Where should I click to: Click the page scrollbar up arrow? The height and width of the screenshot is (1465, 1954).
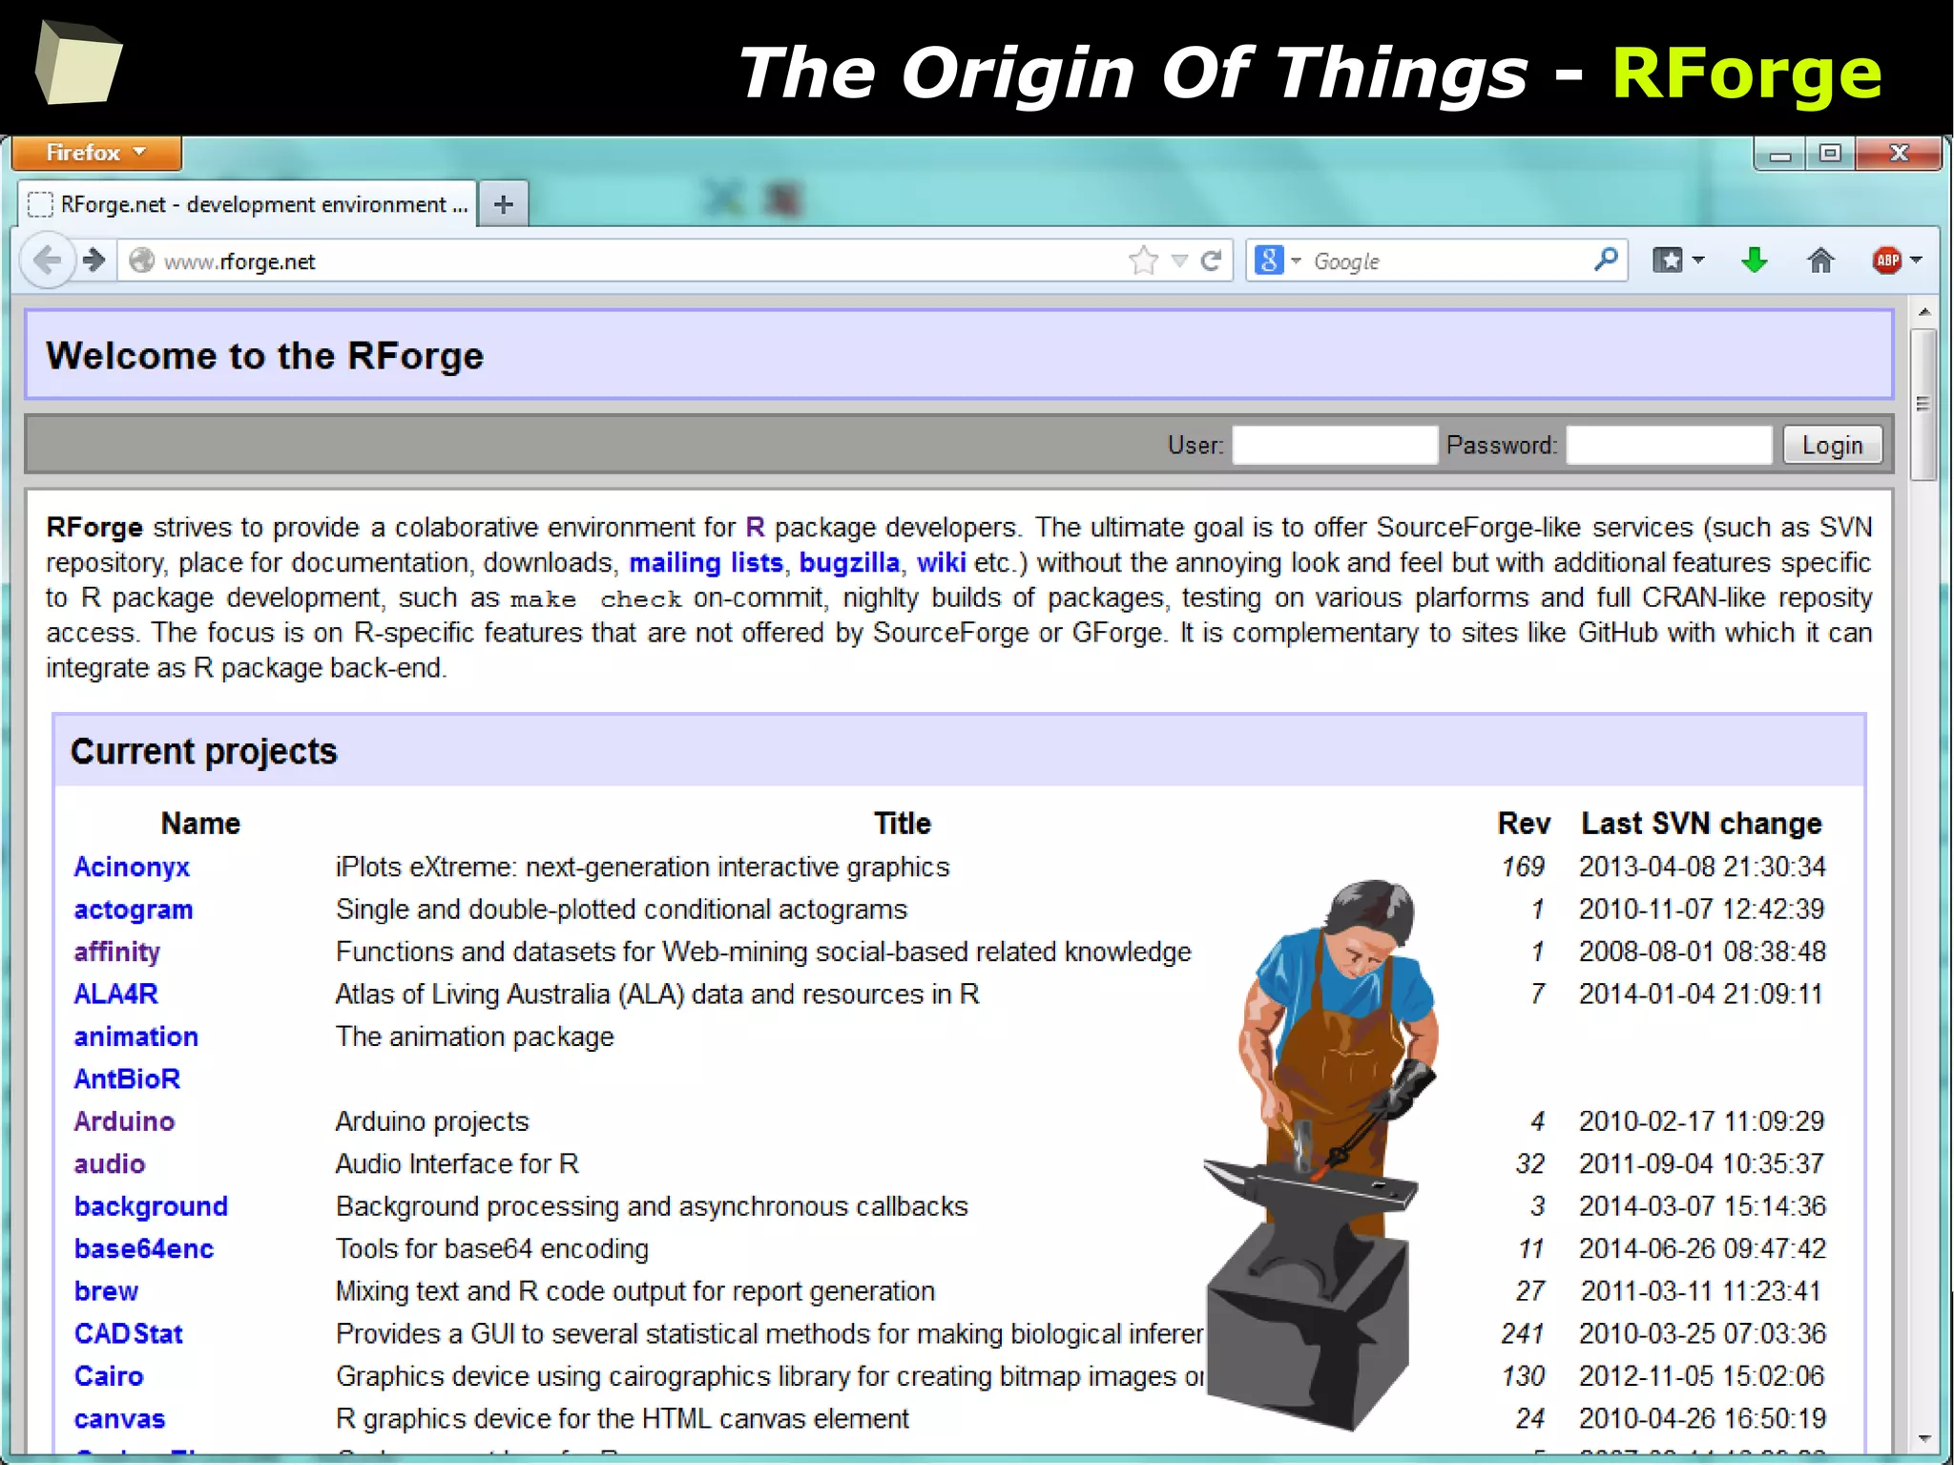1923,311
